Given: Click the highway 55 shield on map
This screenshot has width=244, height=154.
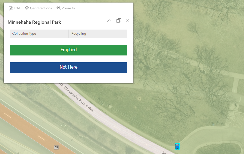Looking at the screenshot, I should pos(56,147).
